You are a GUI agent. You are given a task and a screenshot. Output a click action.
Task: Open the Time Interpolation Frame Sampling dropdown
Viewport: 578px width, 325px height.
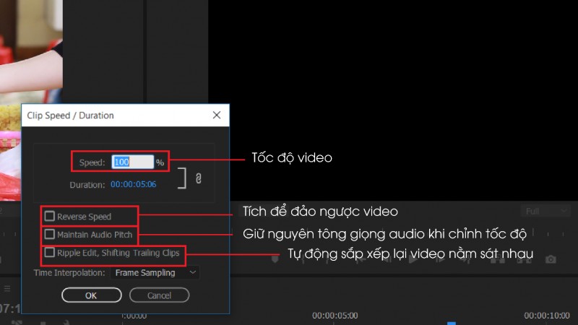point(155,273)
